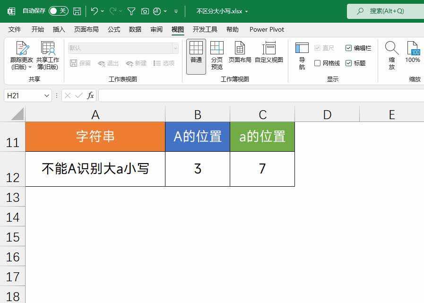This screenshot has width=424, height=303.
Task: Click Share Workbook (Legacy) button
Action: coord(48,55)
